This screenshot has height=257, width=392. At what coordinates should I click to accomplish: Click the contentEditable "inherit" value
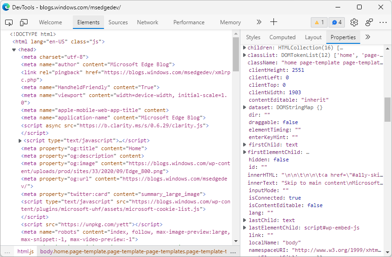(x=315, y=100)
